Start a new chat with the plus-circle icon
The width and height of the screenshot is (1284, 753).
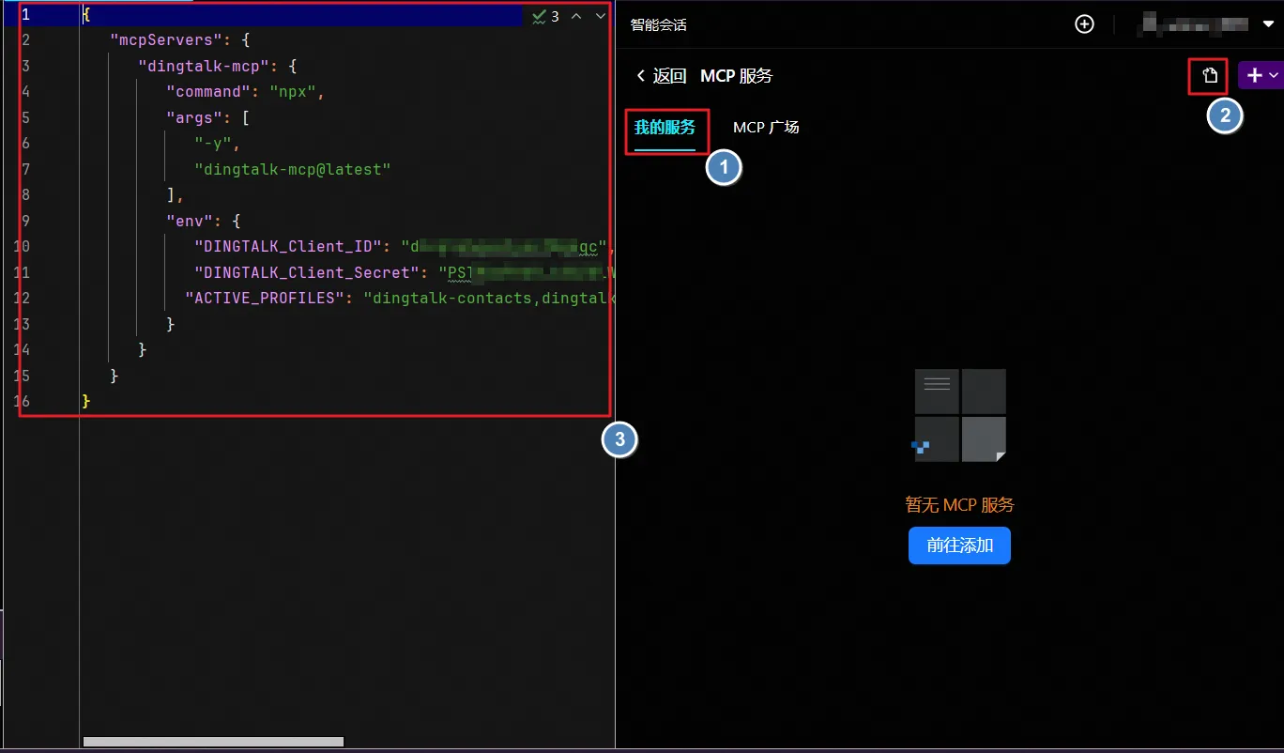click(x=1084, y=24)
